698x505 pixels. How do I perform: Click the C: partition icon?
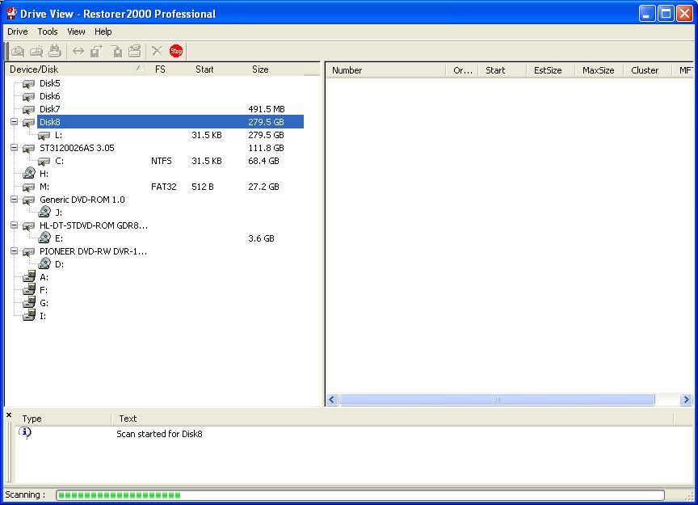pyautogui.click(x=44, y=162)
